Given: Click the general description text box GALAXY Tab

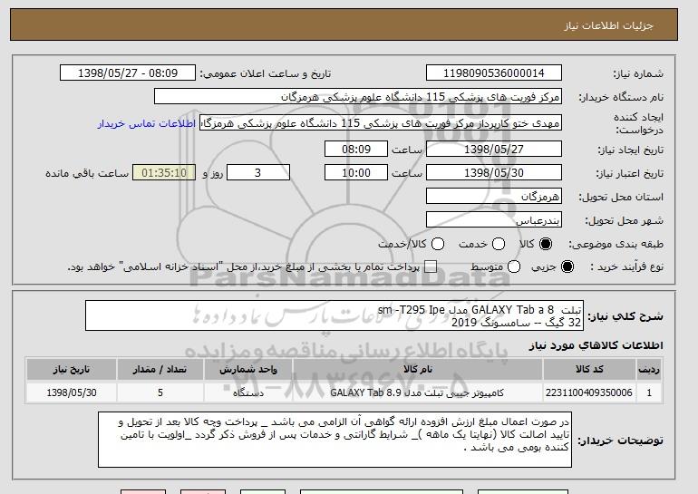Looking at the screenshot, I should coord(334,315).
